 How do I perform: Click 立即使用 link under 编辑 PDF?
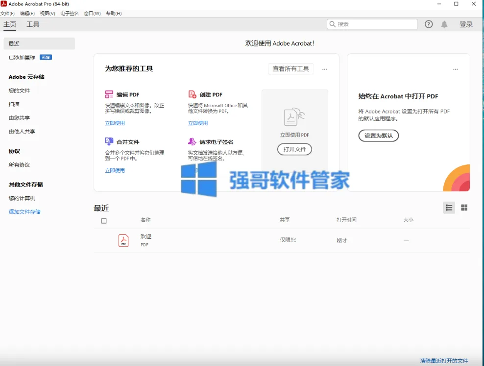click(115, 123)
